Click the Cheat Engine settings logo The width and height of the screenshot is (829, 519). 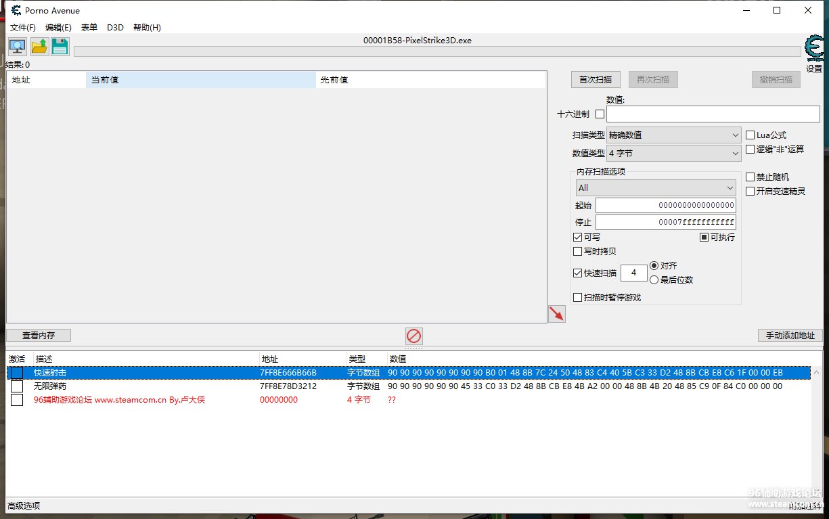[814, 49]
